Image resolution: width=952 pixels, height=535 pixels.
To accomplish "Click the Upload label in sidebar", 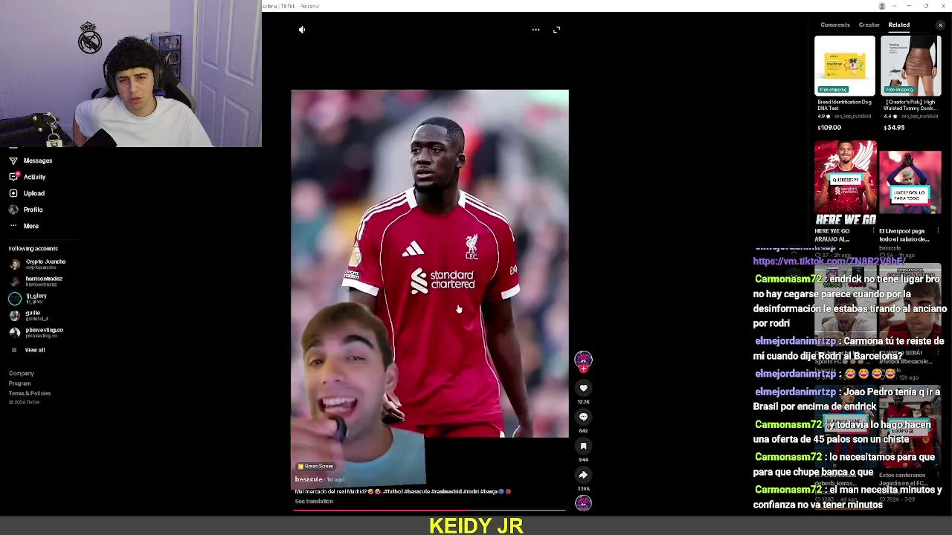I will (x=33, y=193).
